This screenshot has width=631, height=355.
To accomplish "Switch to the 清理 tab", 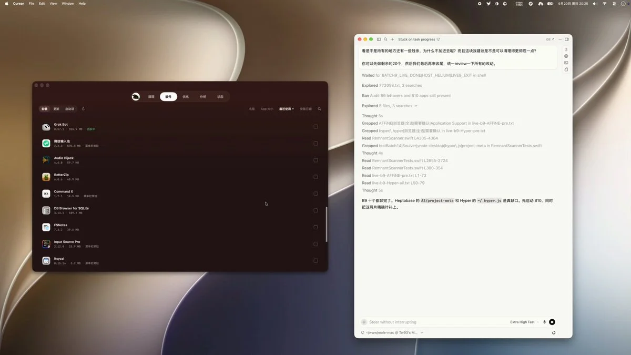I will pos(151,97).
